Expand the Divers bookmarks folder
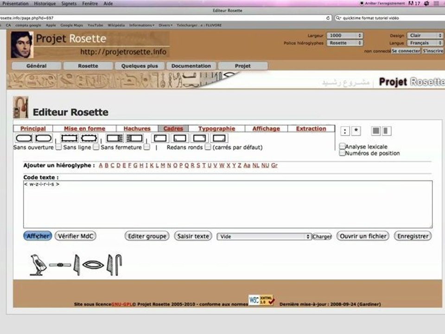 tap(165, 25)
